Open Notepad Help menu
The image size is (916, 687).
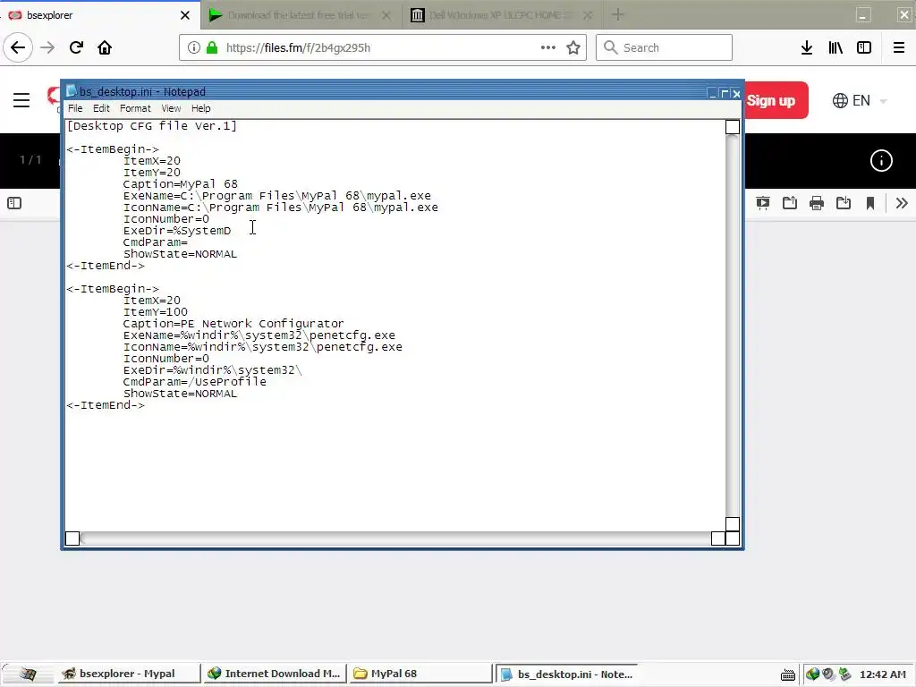tap(200, 108)
